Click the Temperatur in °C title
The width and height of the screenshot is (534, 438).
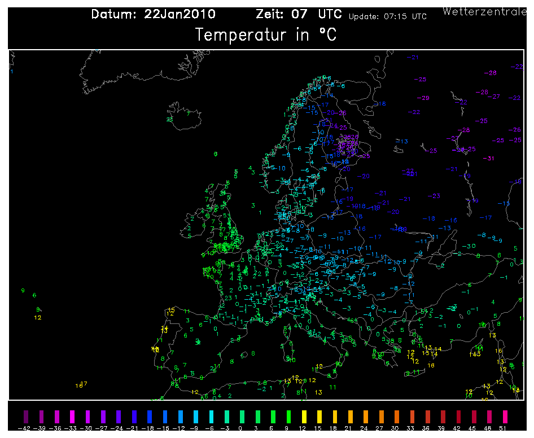click(266, 35)
